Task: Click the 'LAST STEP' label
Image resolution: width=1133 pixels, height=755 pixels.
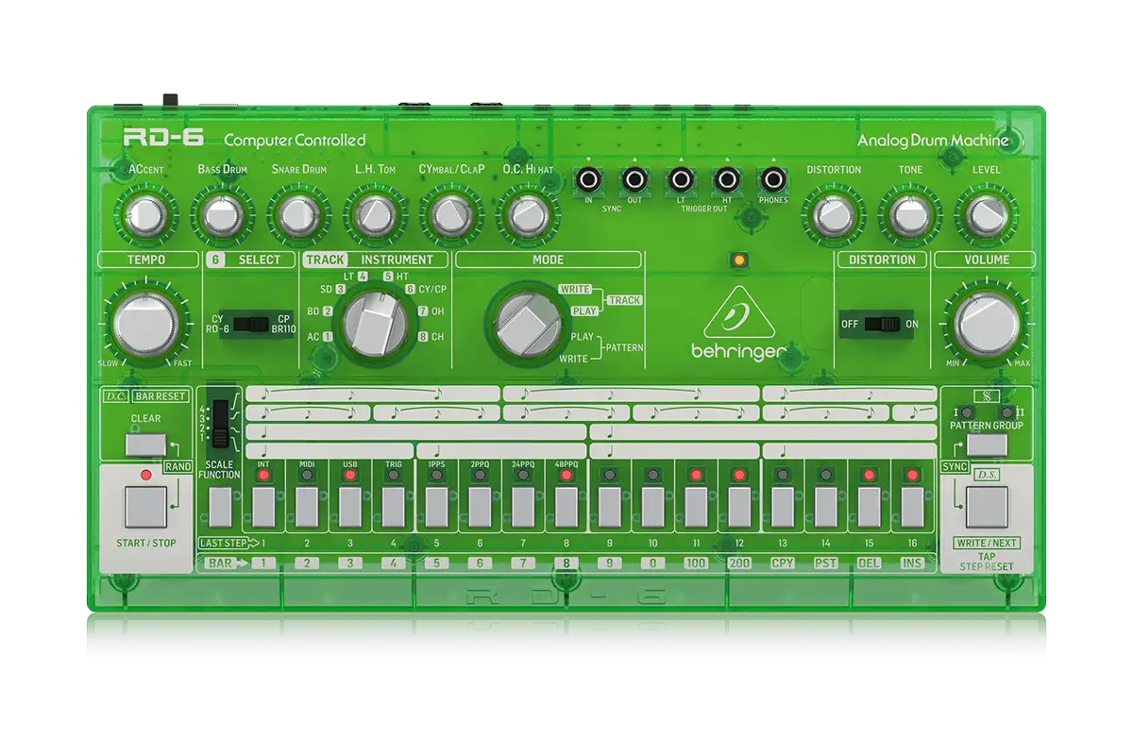Action: click(224, 543)
